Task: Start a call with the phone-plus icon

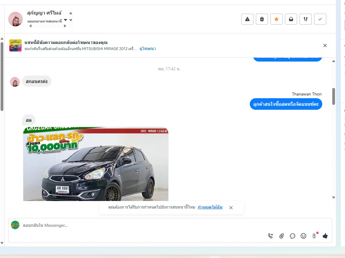Action: click(x=270, y=236)
